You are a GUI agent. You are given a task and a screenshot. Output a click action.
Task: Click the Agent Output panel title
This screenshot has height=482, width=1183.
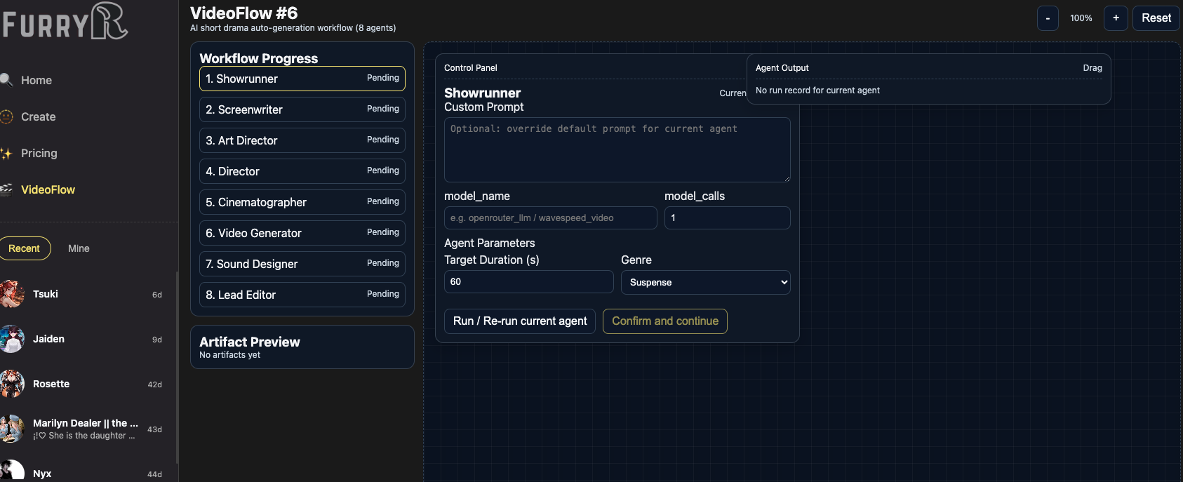782,68
